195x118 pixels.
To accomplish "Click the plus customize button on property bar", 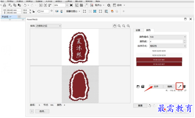I will pos(123,11).
